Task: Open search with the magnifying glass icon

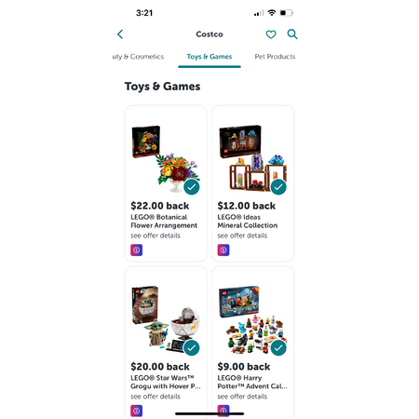Action: [x=292, y=34]
